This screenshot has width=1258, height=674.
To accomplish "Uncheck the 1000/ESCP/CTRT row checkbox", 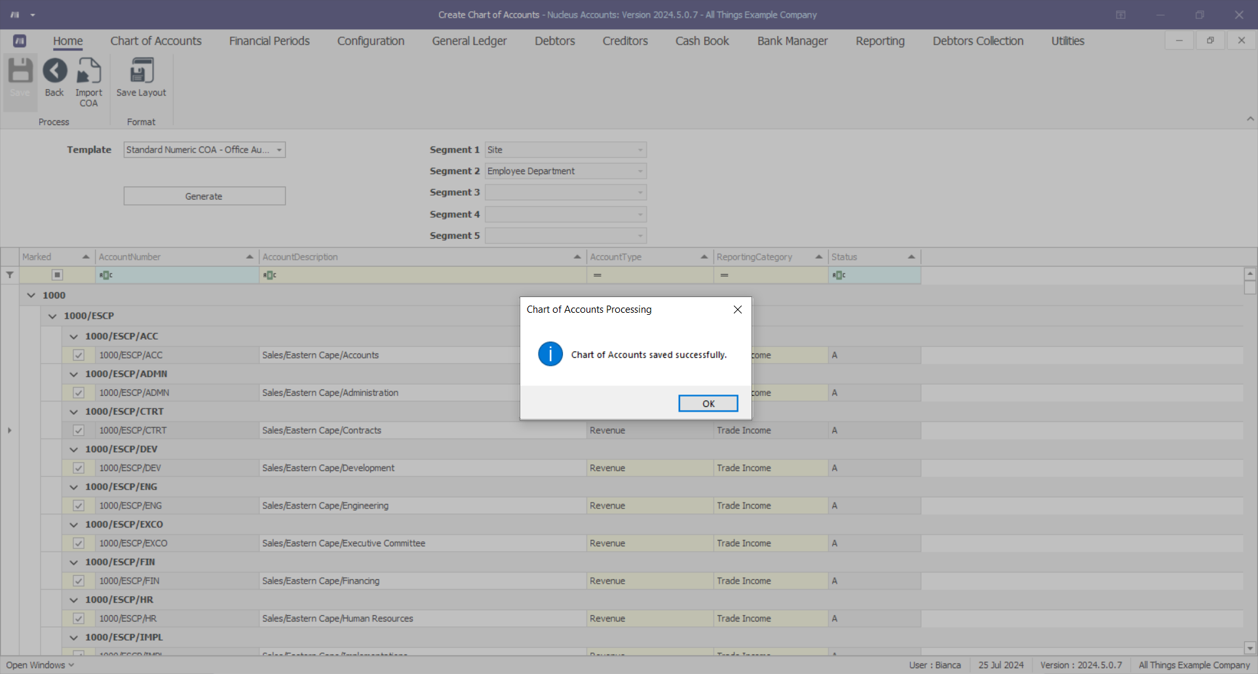I will 79,431.
